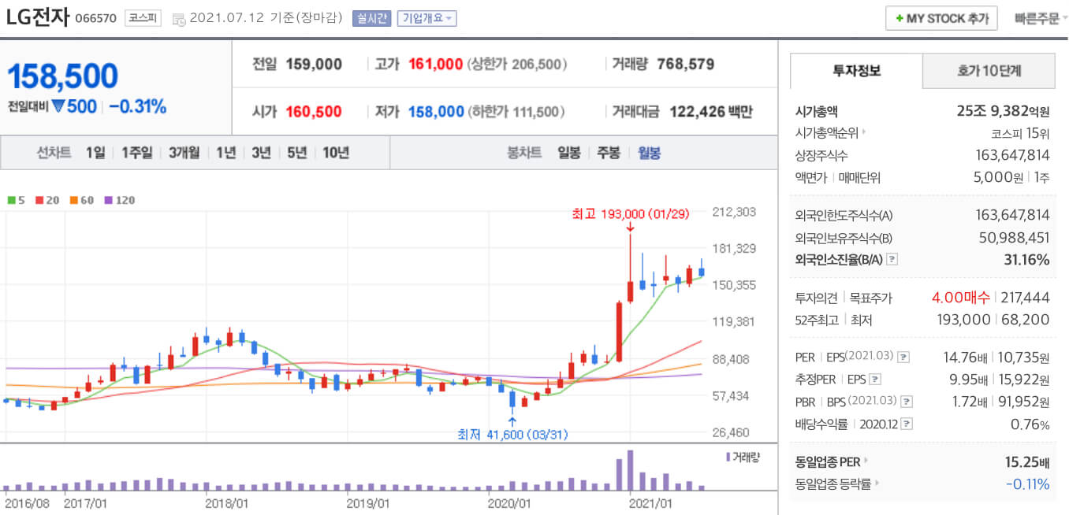The height and width of the screenshot is (515, 1069).
Task: Open the 코스피 15위 ranking link
Action: click(x=1019, y=133)
